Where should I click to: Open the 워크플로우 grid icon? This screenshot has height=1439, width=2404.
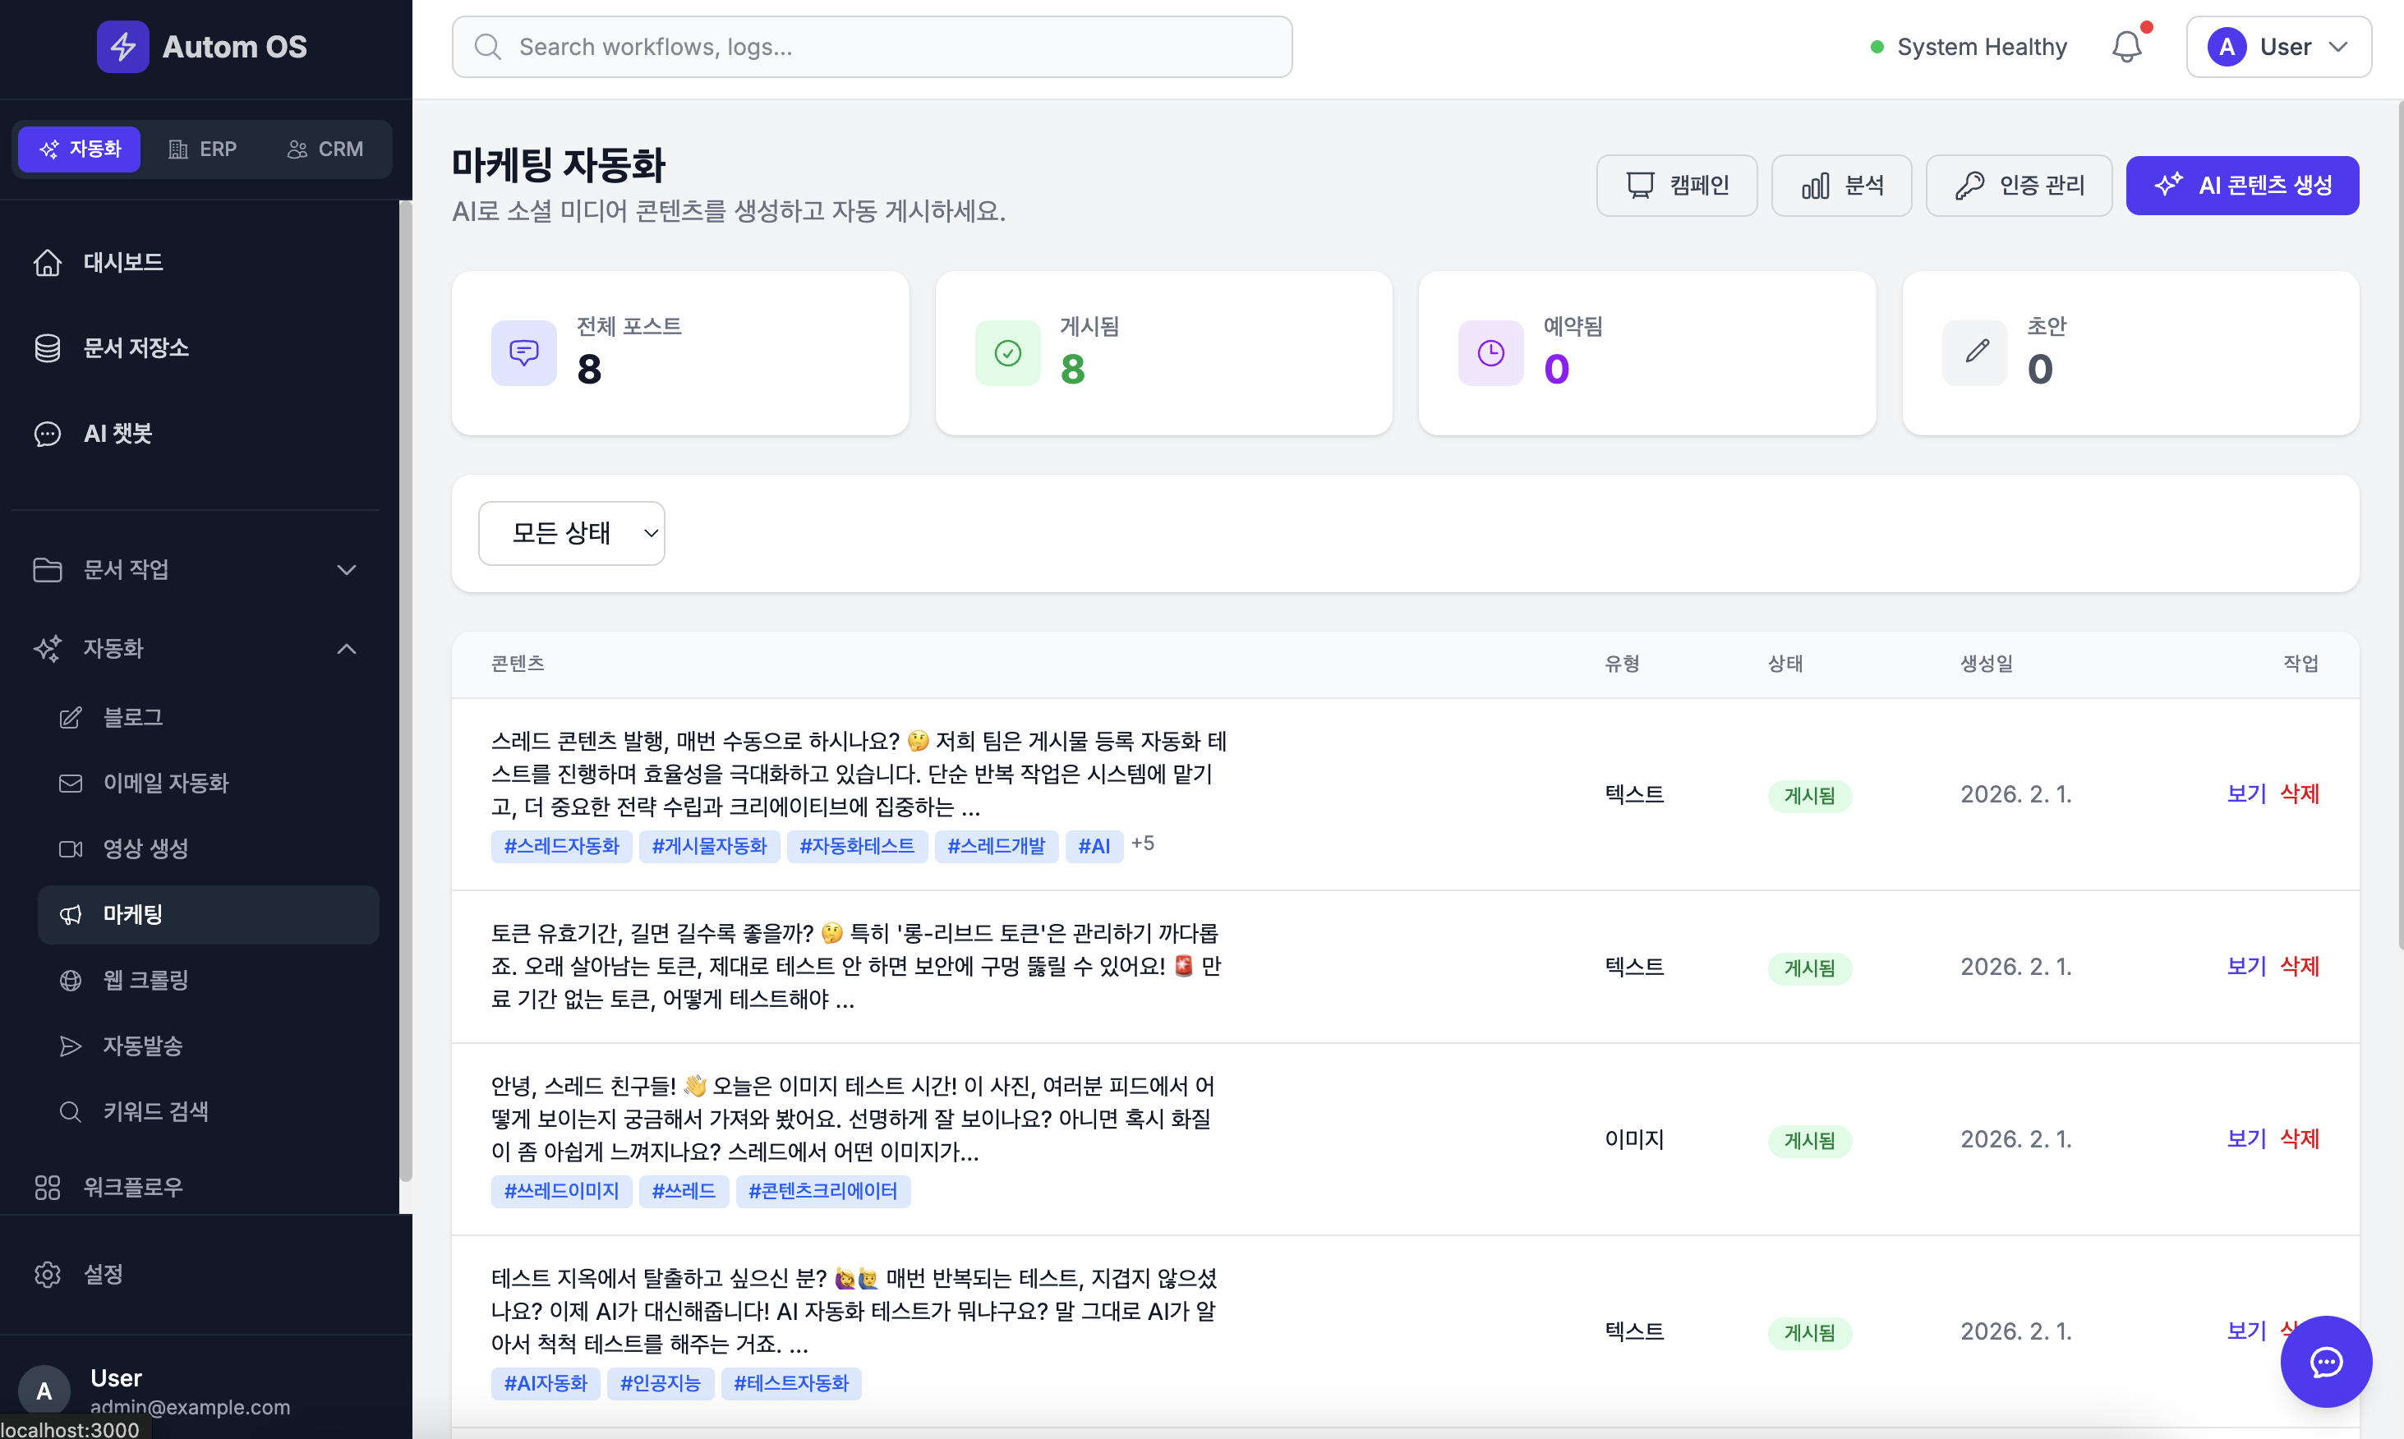tap(48, 1186)
